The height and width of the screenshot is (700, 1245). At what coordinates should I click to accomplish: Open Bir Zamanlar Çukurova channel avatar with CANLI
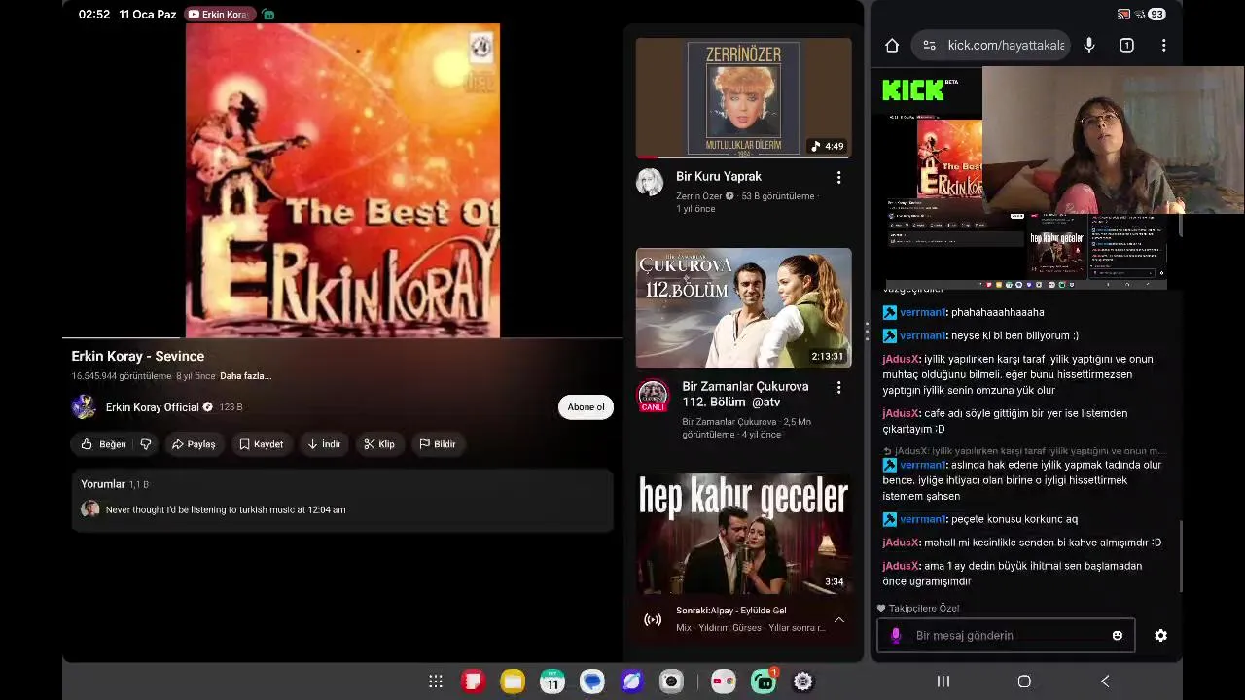[653, 395]
